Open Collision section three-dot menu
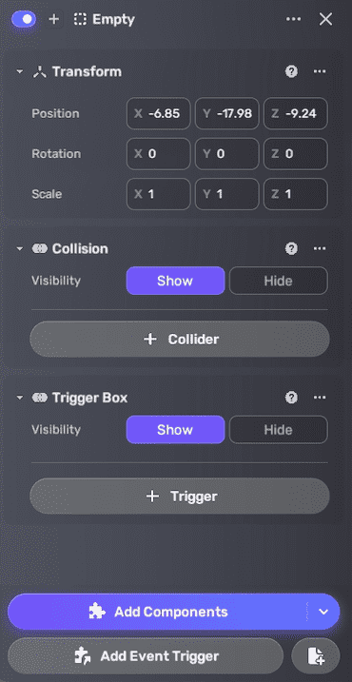This screenshot has height=682, width=352. pyautogui.click(x=320, y=249)
